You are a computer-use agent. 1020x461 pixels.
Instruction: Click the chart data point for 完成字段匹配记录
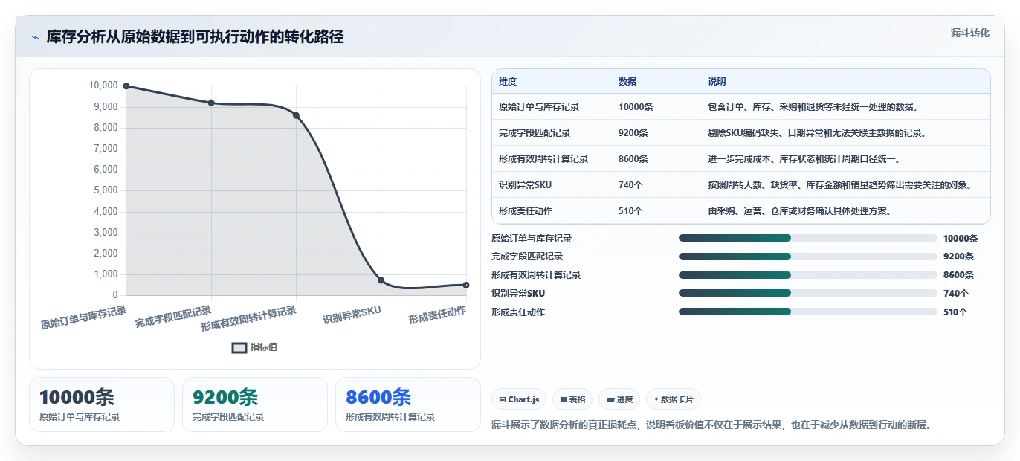211,103
